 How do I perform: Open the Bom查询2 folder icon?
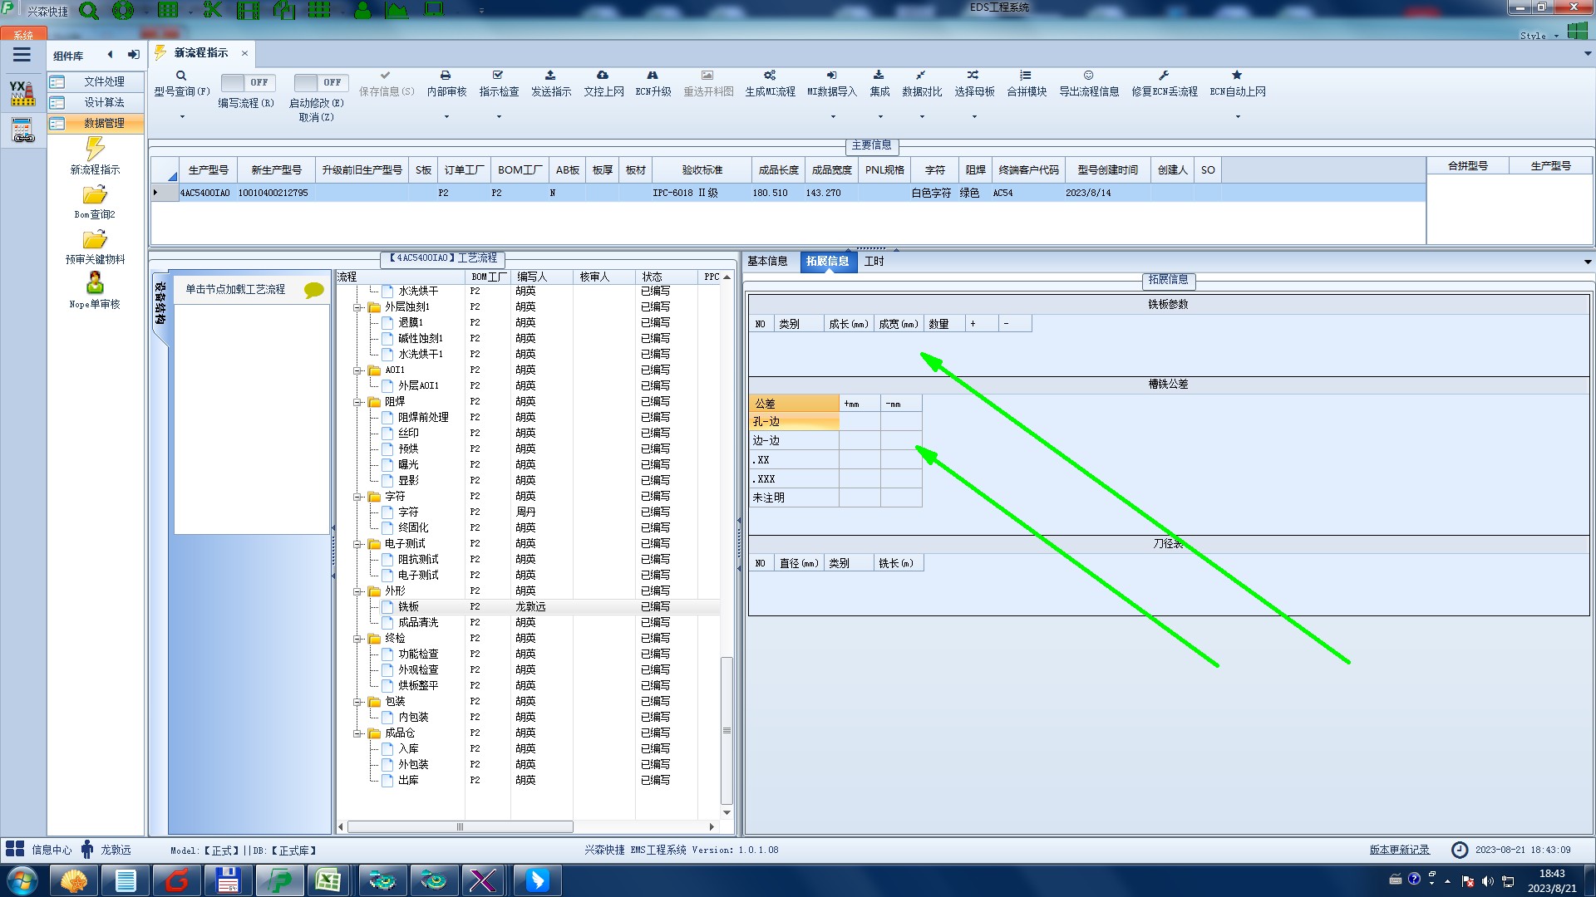click(x=95, y=195)
